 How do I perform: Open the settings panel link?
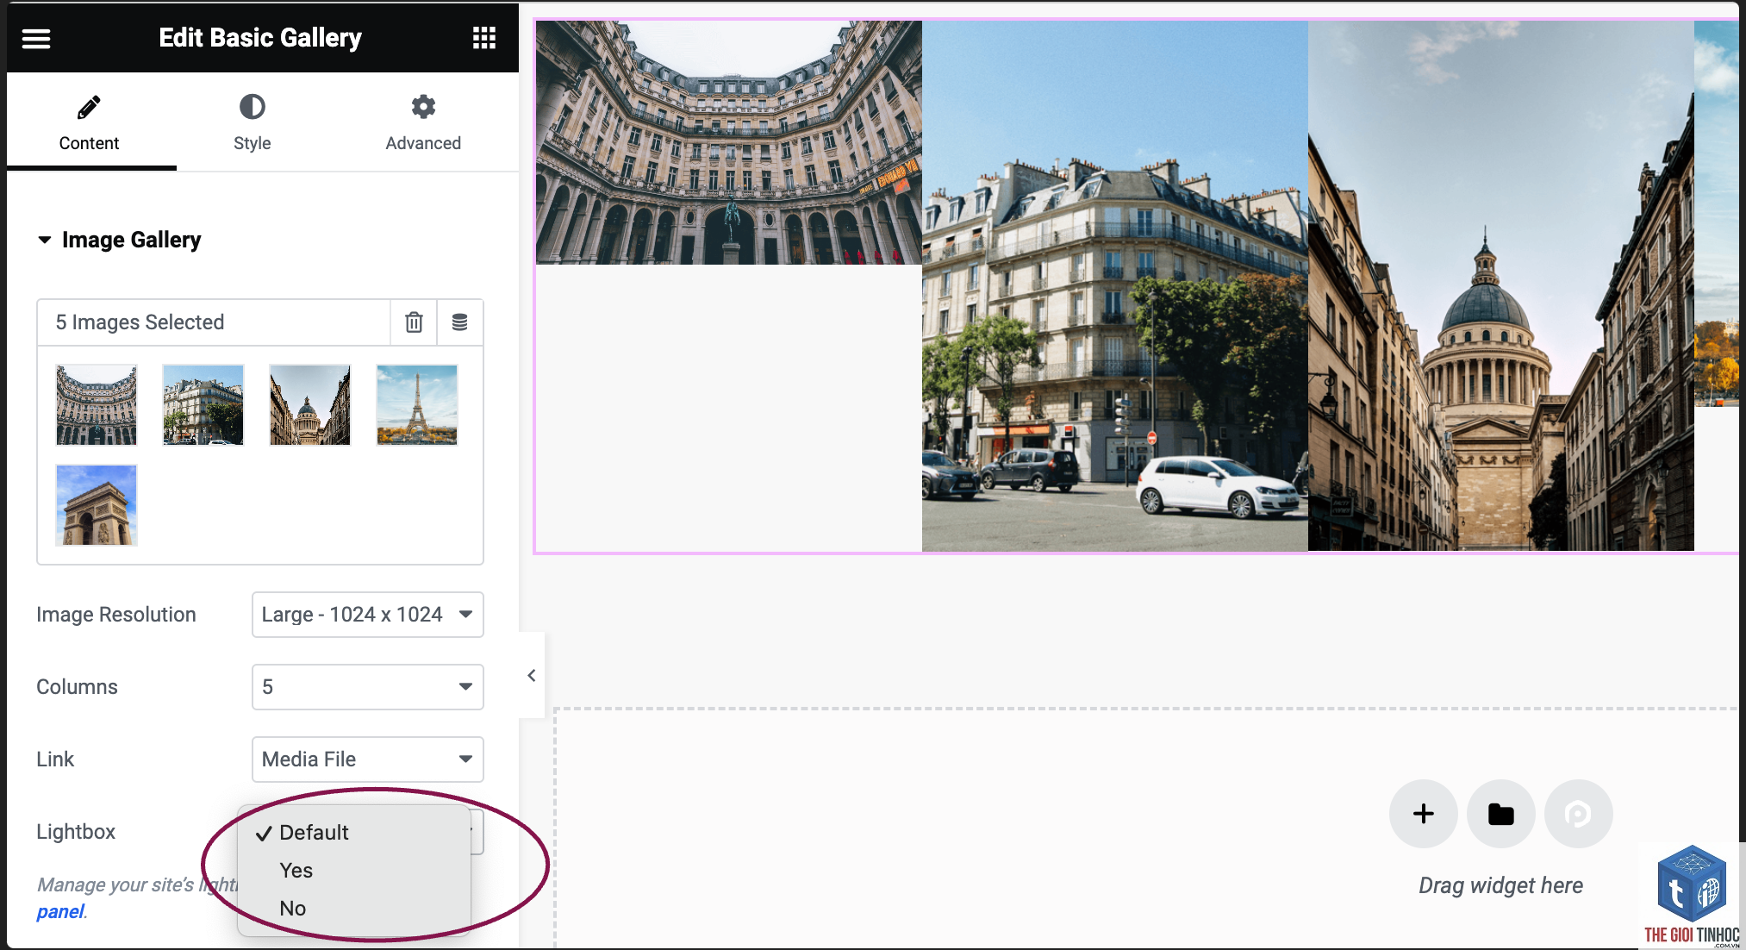[x=60, y=911]
